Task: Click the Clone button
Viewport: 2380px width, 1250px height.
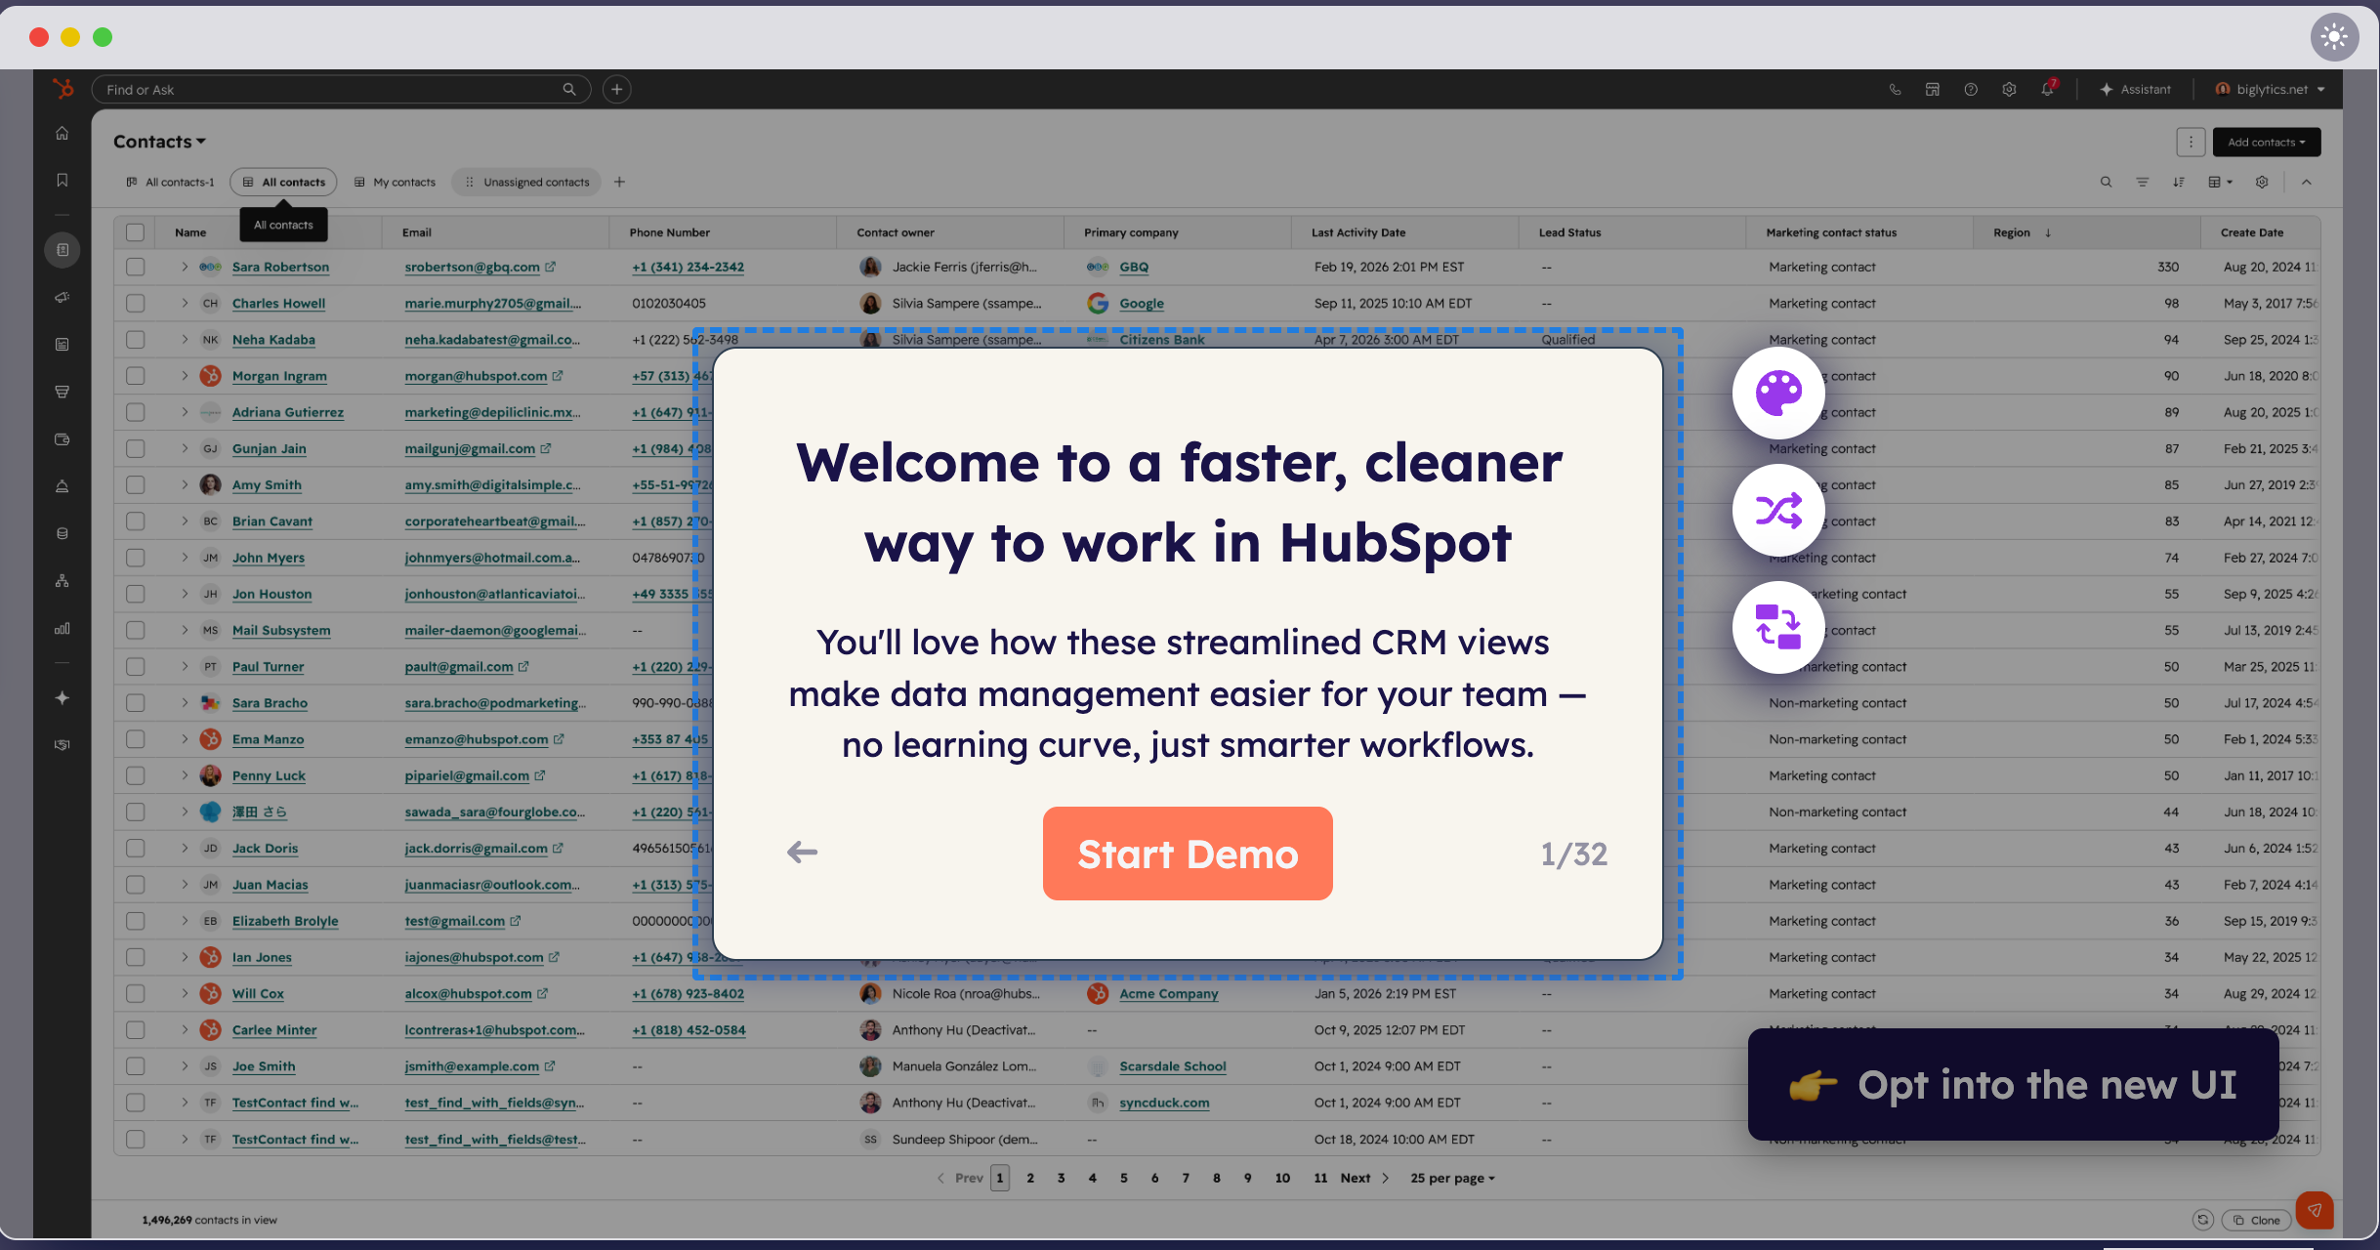Action: (2256, 1220)
